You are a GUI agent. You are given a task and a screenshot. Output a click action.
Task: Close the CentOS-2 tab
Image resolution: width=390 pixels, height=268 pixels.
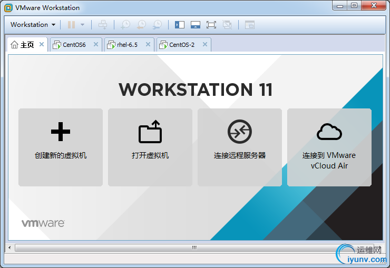pos(205,44)
